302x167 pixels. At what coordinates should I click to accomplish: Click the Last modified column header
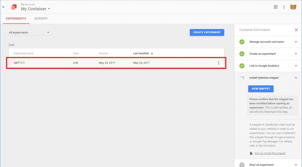click(141, 53)
